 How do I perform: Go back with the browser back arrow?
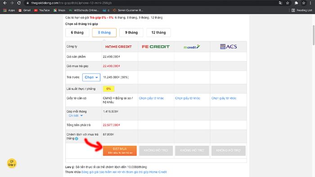[x=5, y=3]
